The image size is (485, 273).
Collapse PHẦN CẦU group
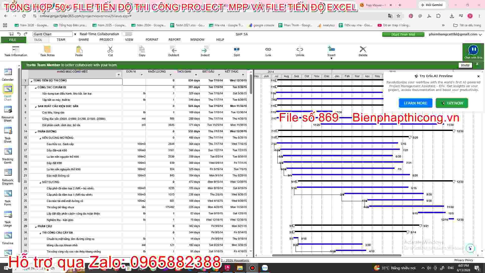click(x=36, y=227)
